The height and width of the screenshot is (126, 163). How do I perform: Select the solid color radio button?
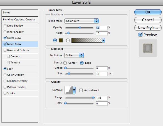click(55, 40)
